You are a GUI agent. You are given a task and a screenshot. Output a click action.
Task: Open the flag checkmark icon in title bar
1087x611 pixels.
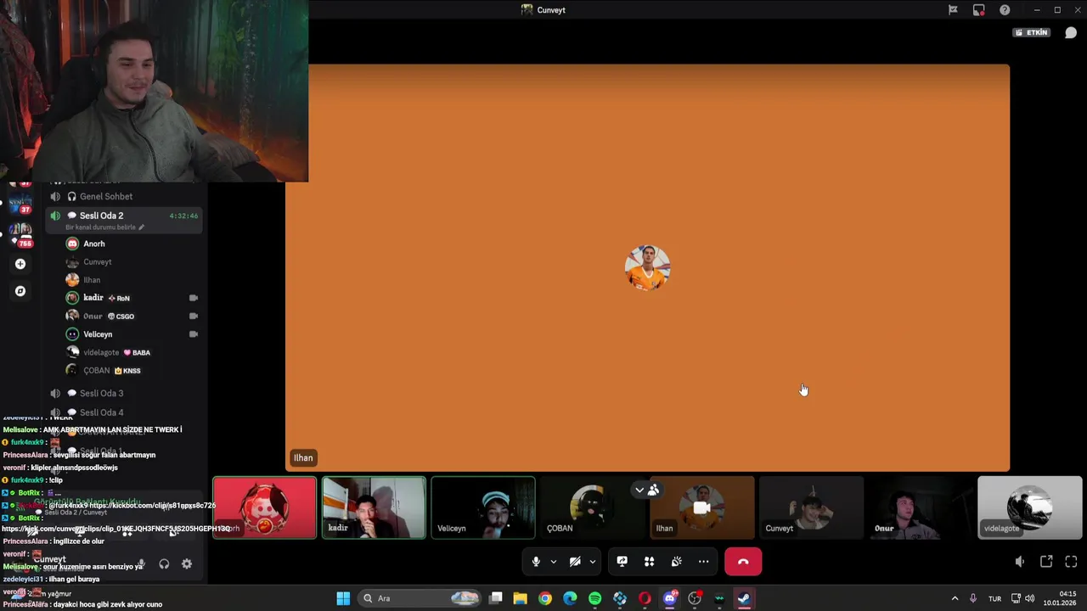point(953,10)
